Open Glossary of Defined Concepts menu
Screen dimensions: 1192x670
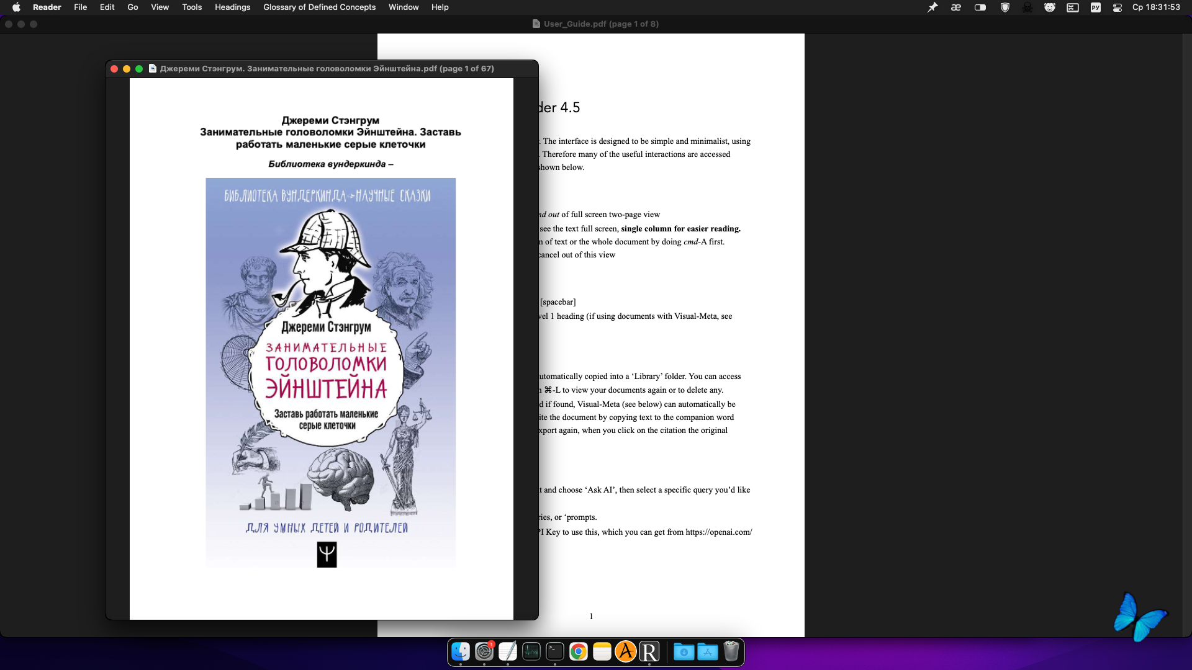(319, 7)
